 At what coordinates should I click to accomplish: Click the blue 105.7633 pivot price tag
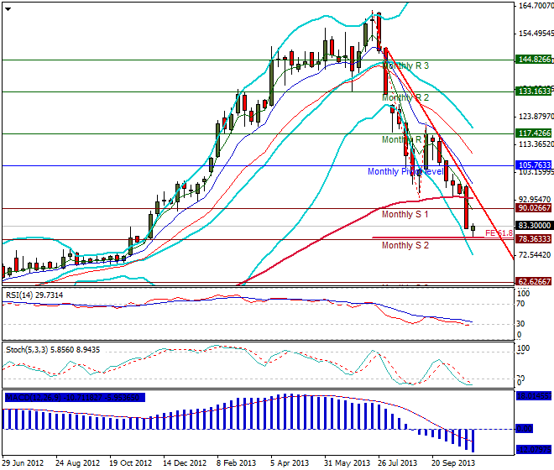[533, 165]
